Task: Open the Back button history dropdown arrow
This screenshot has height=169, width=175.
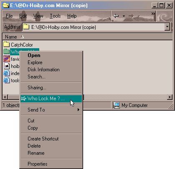Action: pyautogui.click(x=124, y=16)
